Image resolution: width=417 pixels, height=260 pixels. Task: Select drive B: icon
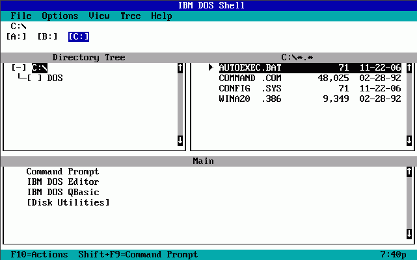click(x=47, y=36)
